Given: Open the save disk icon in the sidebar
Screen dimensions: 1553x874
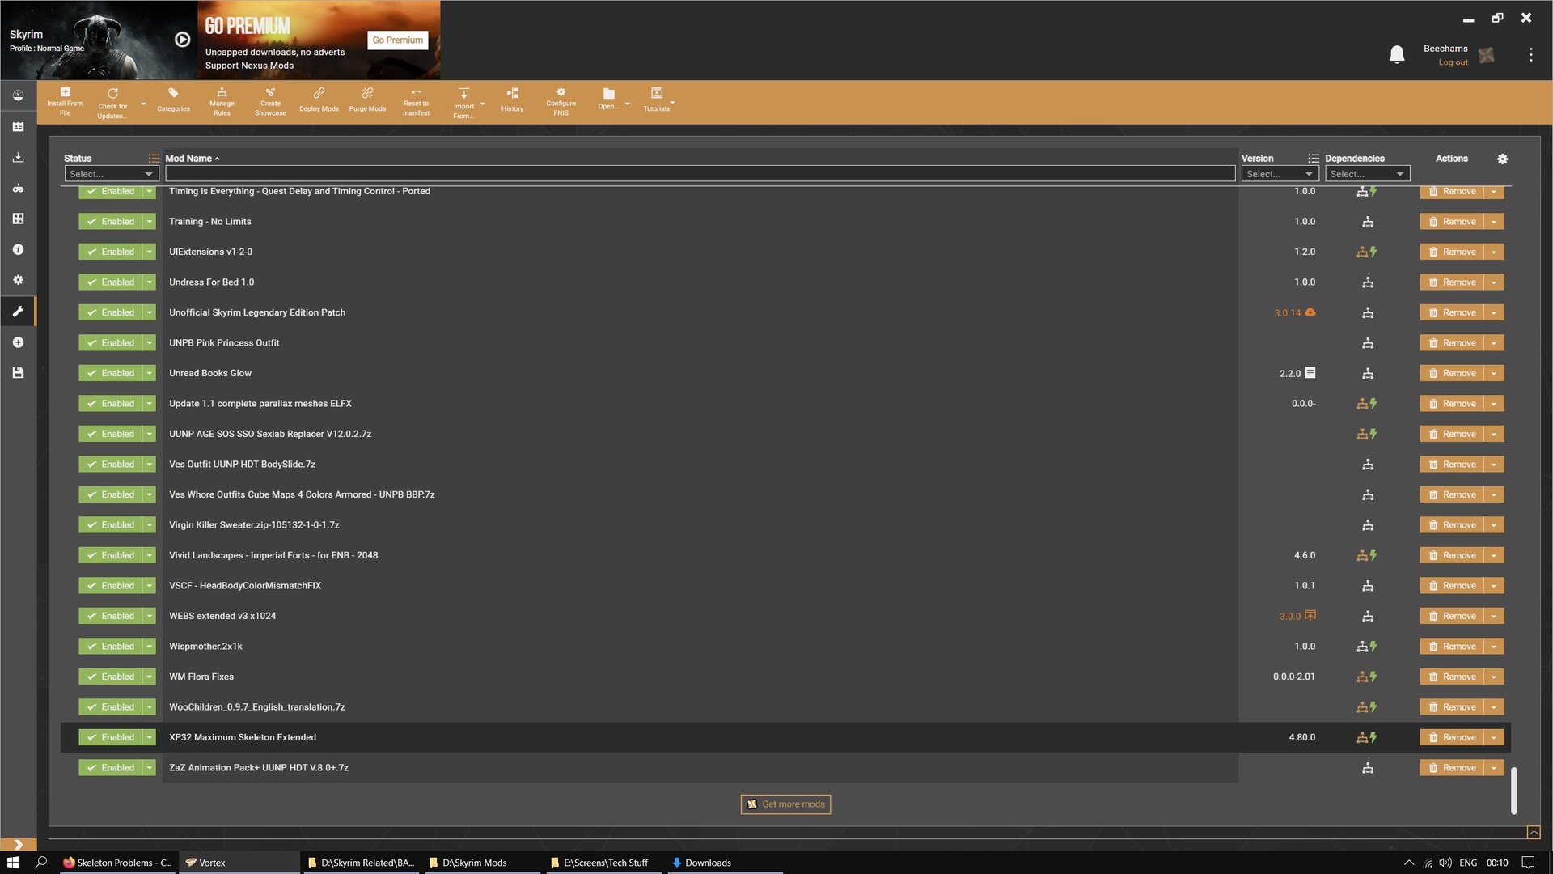Looking at the screenshot, I should coord(18,373).
